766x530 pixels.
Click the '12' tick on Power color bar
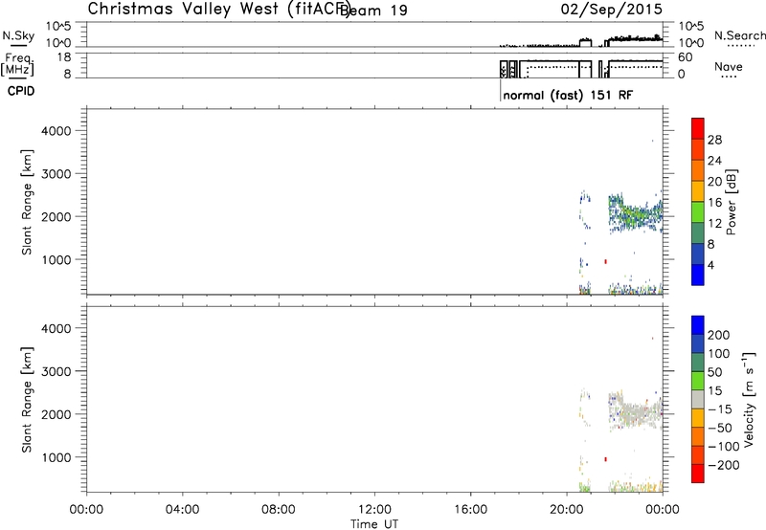tap(714, 224)
